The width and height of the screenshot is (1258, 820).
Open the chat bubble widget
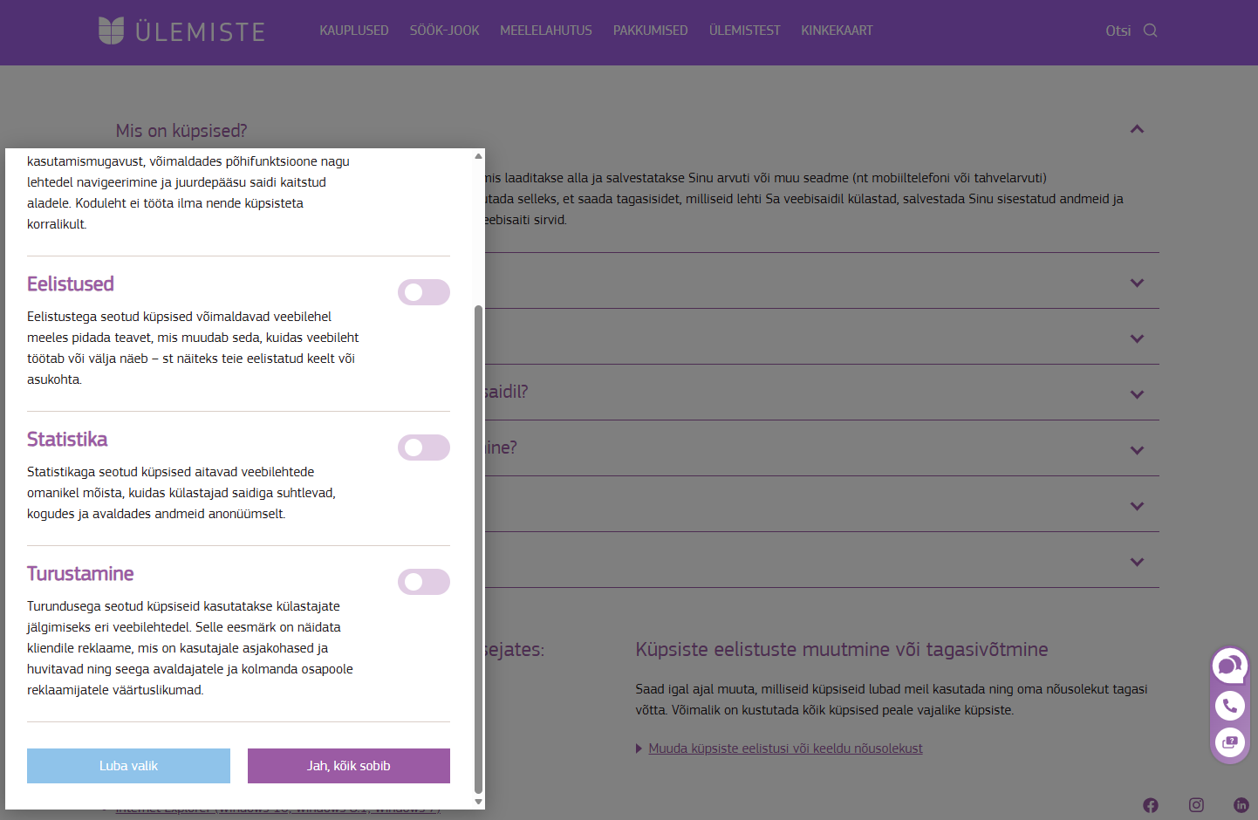point(1230,667)
